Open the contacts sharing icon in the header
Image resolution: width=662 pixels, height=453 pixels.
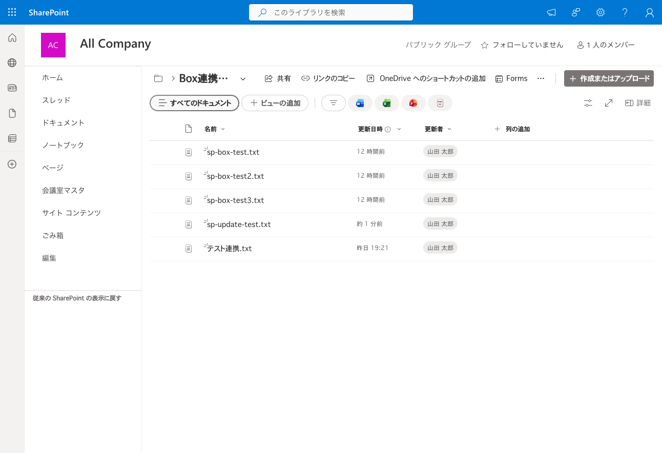(576, 12)
